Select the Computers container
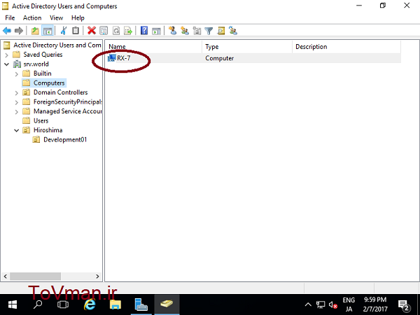The width and height of the screenshot is (420, 315). pos(44,83)
